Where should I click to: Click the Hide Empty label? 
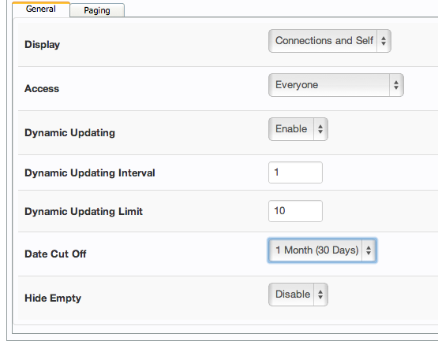pos(53,298)
